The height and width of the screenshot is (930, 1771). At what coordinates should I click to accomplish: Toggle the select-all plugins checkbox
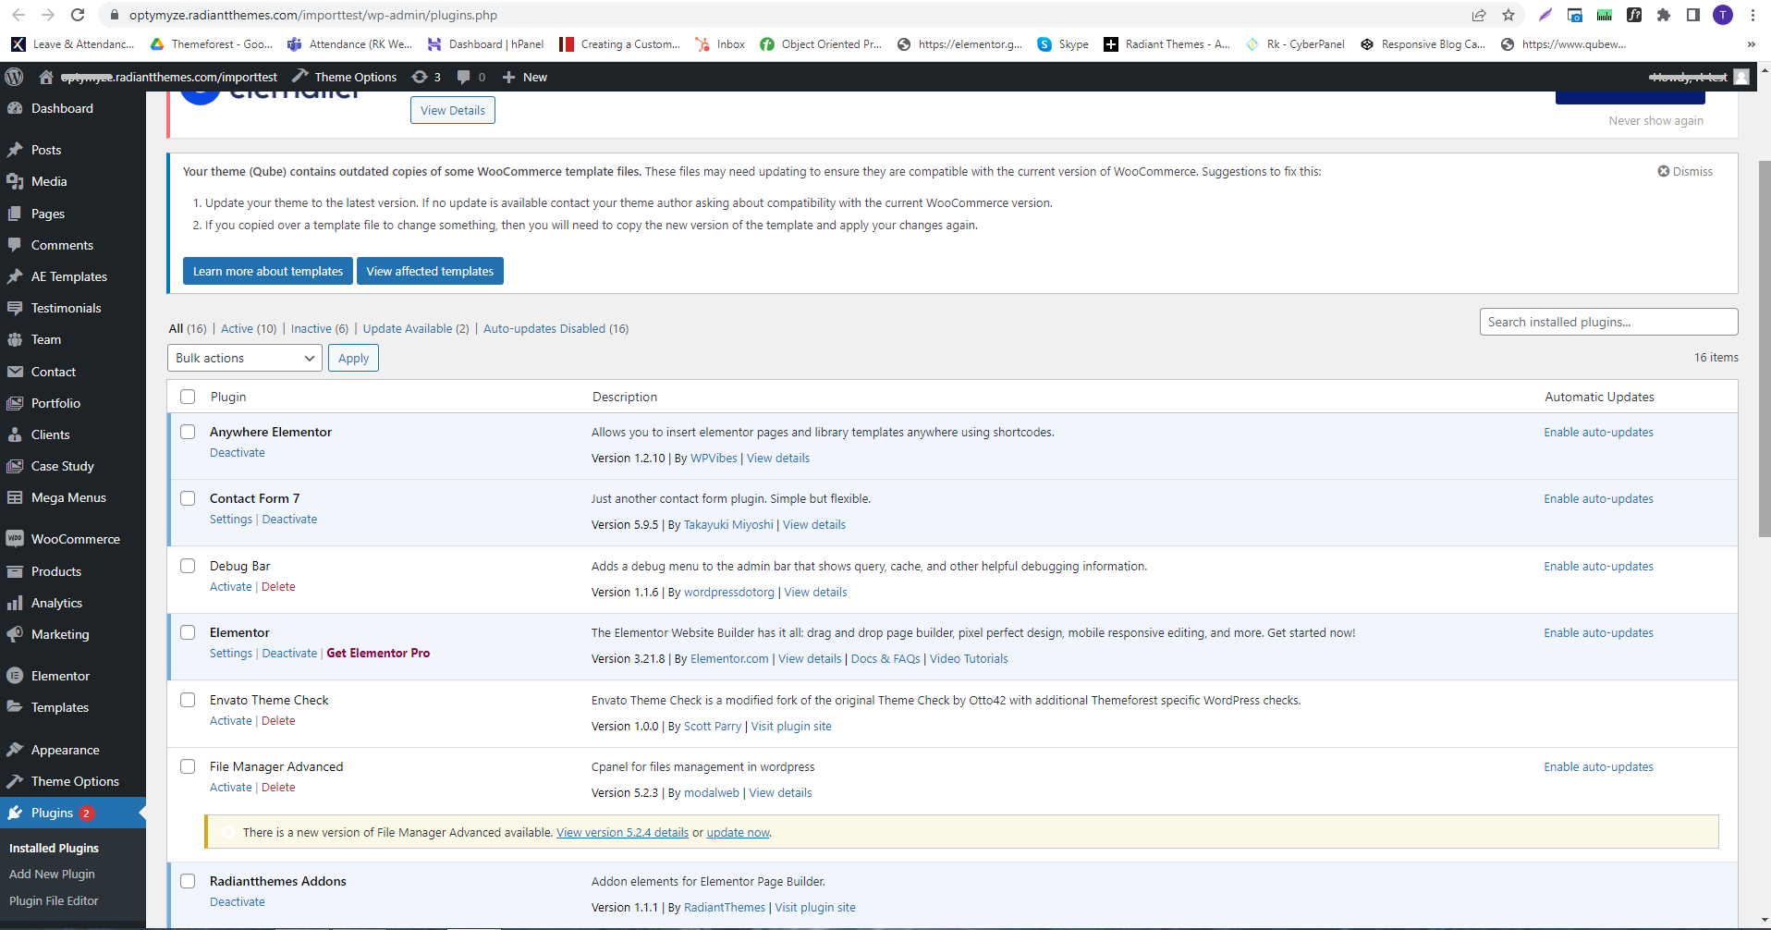(188, 397)
